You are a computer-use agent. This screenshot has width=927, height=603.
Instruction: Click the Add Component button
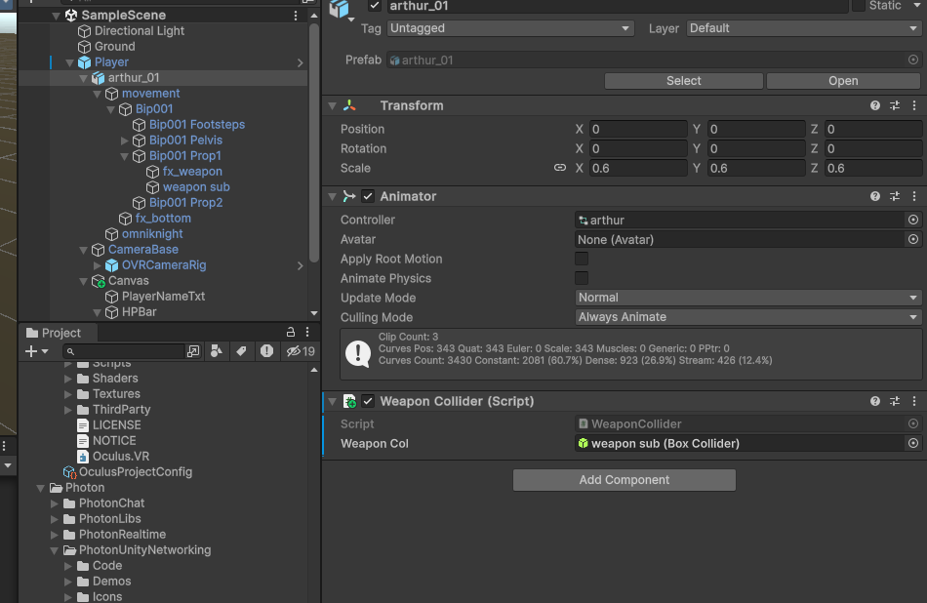click(625, 480)
